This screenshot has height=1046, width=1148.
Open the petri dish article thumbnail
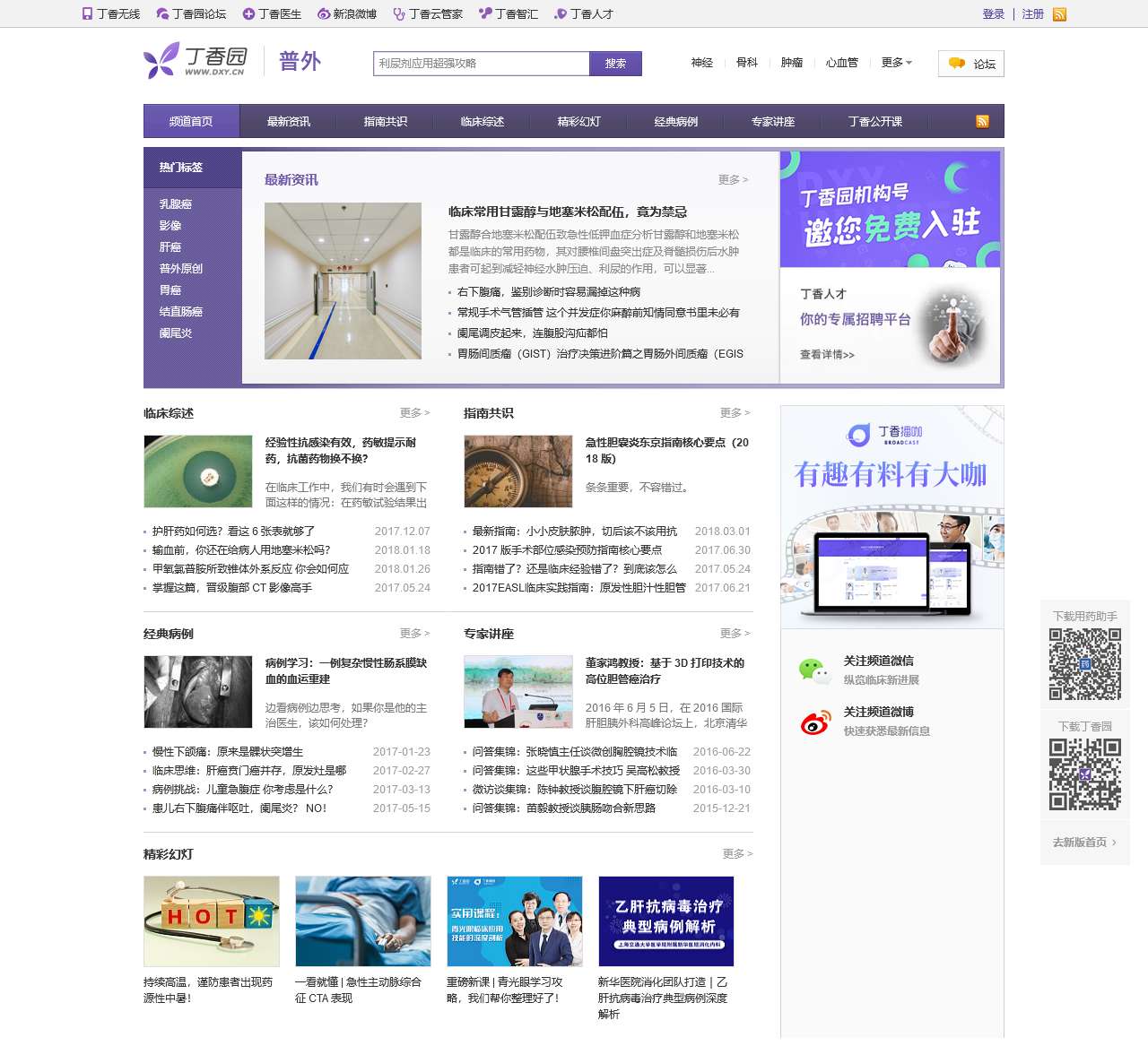(197, 471)
